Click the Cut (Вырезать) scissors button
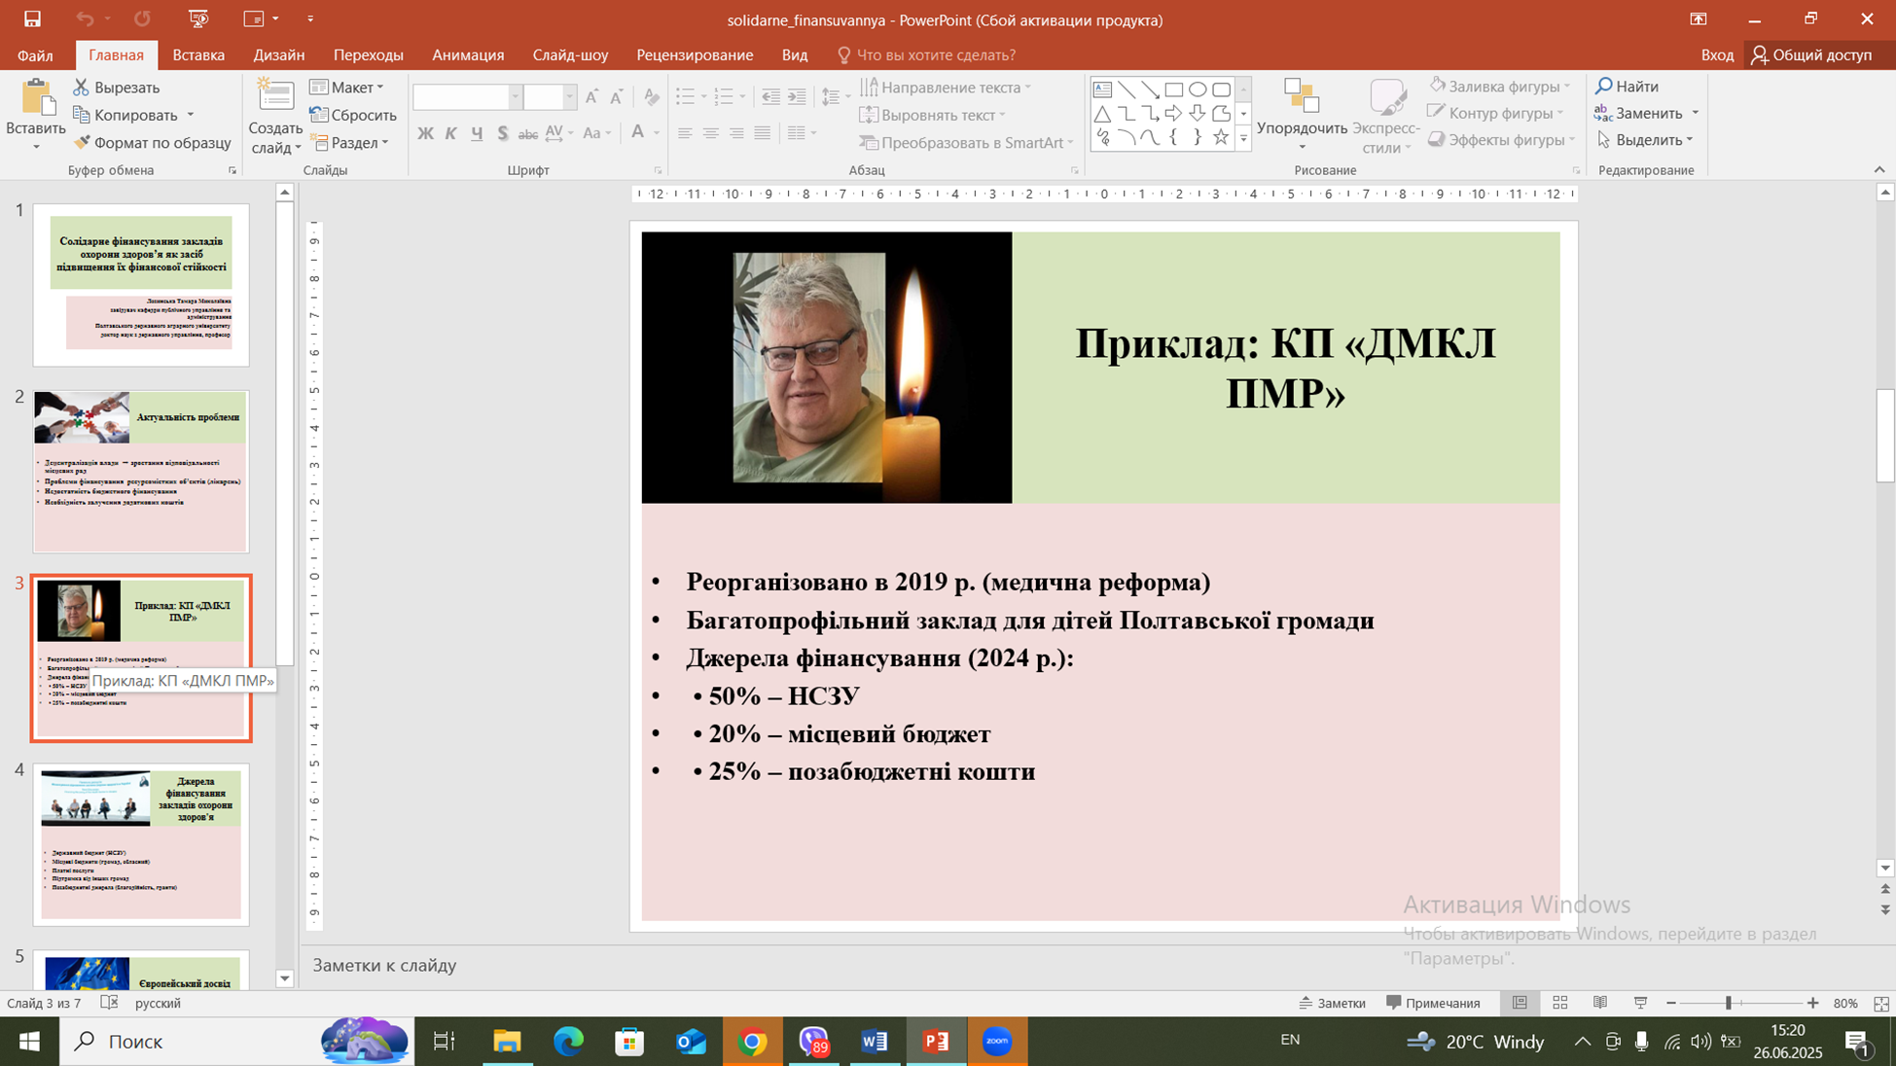 tap(117, 88)
